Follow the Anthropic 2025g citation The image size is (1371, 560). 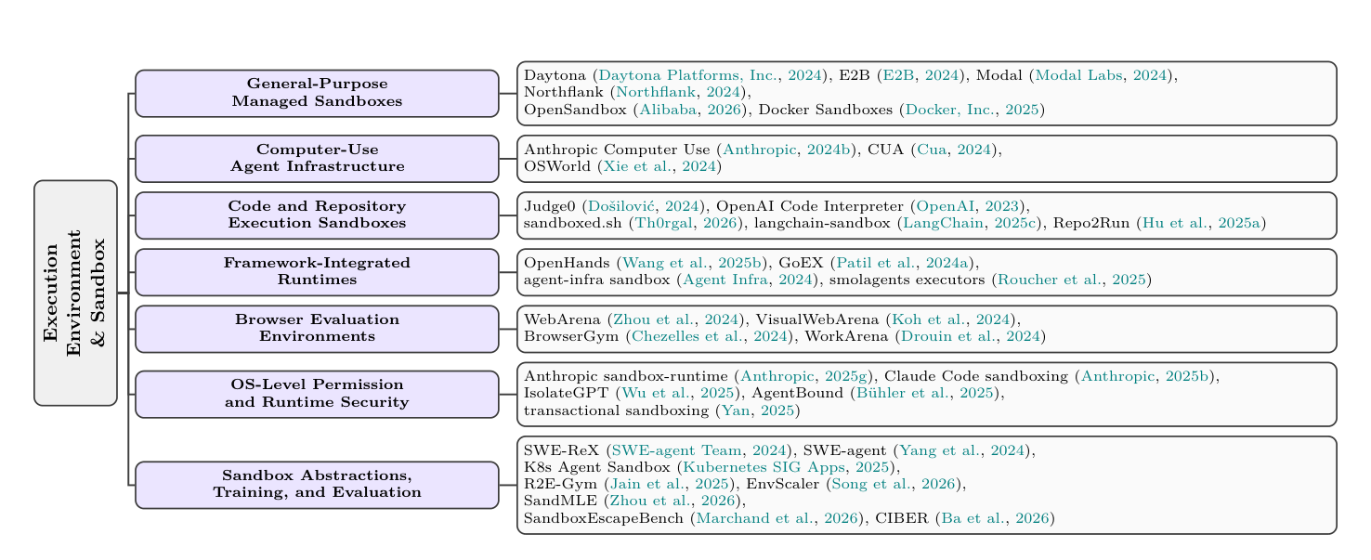point(777,376)
